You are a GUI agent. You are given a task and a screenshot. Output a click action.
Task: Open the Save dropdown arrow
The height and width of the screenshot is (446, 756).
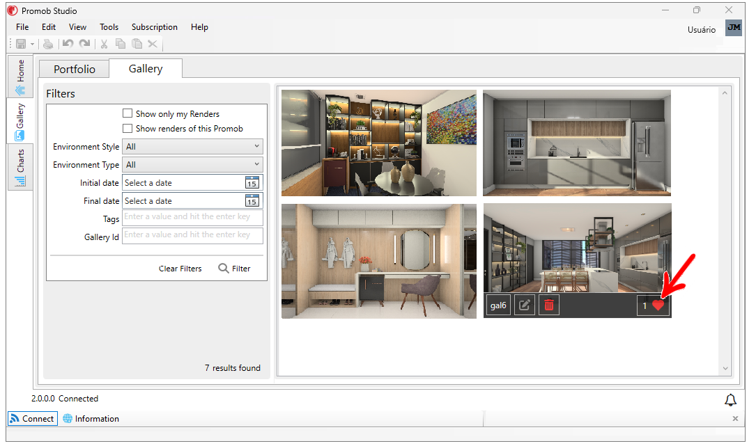tap(32, 45)
